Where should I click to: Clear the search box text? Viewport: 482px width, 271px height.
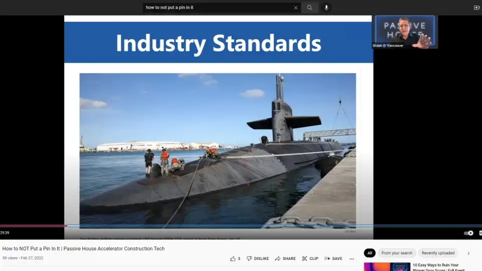coord(296,8)
